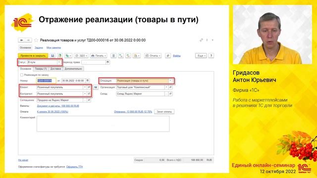Select the Товары (1) tab
This screenshot has width=317, height=178.
[x=41, y=69]
